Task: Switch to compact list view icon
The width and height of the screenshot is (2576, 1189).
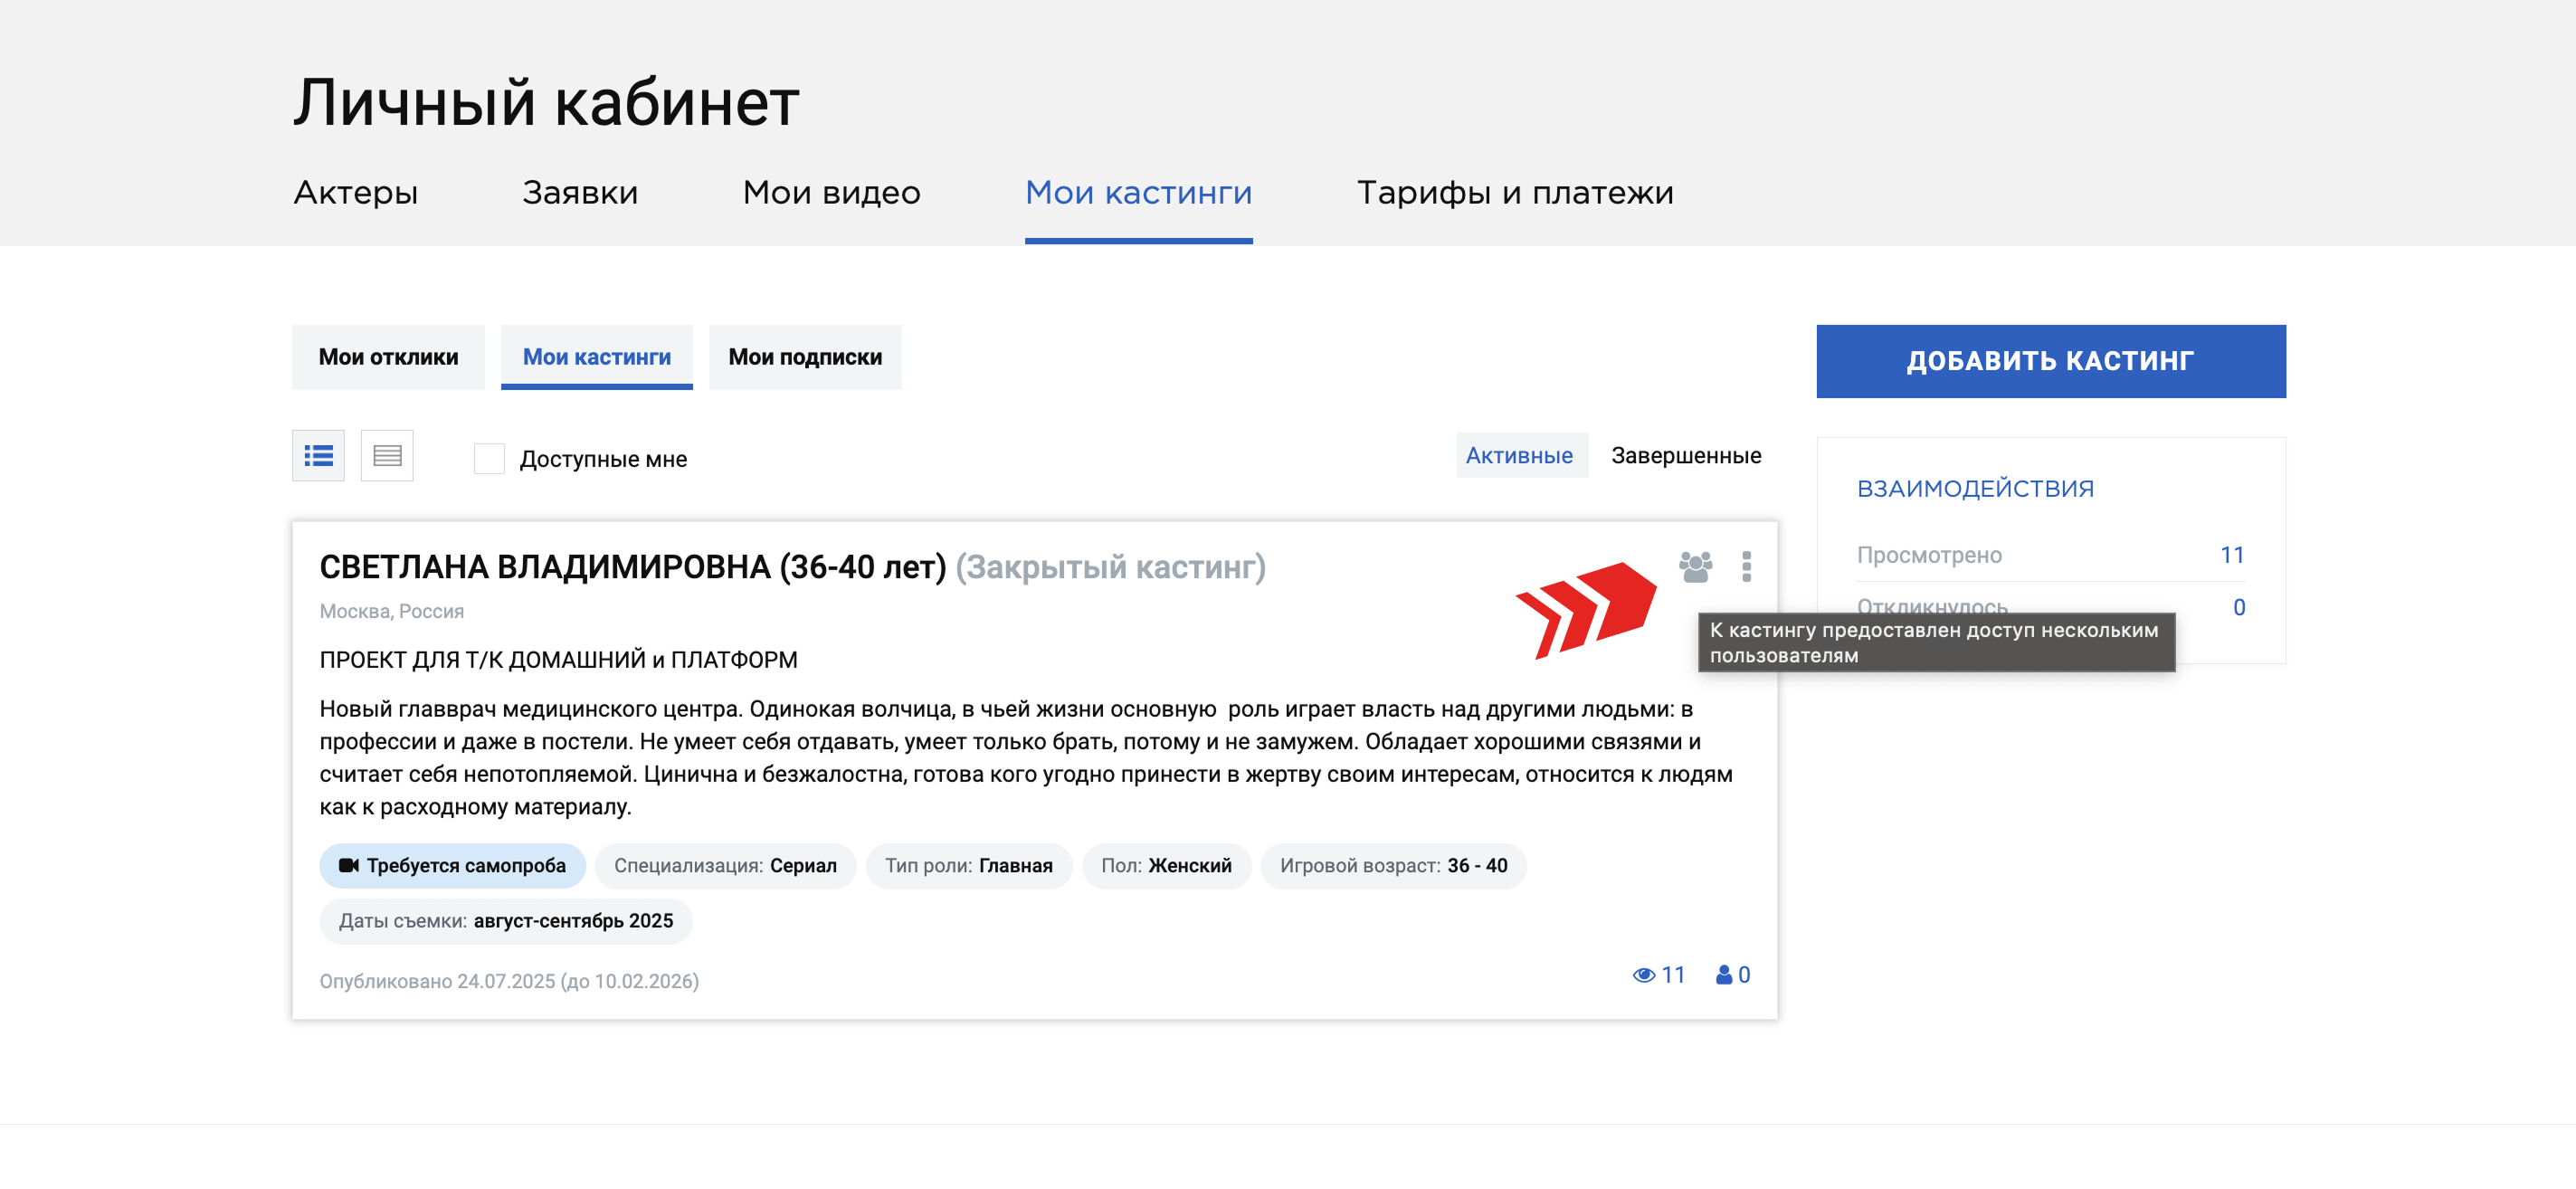Action: (x=387, y=456)
